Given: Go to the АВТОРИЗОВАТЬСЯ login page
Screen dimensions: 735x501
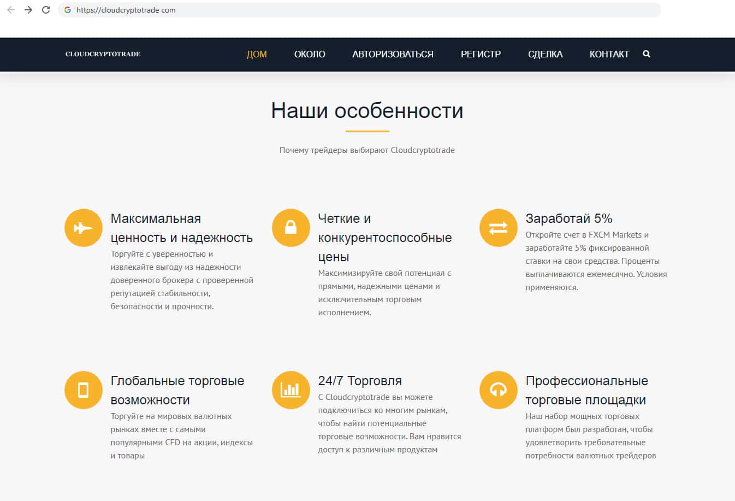Looking at the screenshot, I should 393,54.
